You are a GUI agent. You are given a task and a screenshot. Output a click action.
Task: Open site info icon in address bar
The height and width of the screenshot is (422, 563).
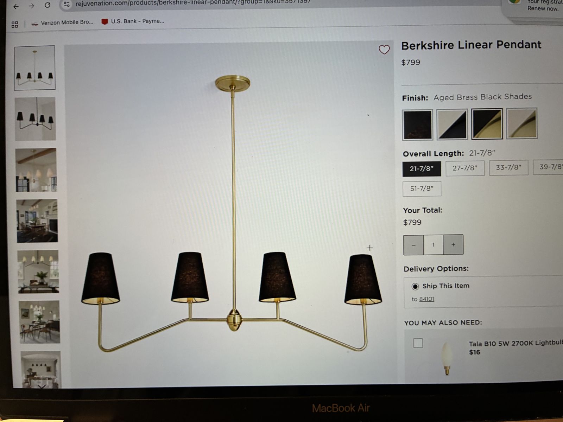click(66, 4)
